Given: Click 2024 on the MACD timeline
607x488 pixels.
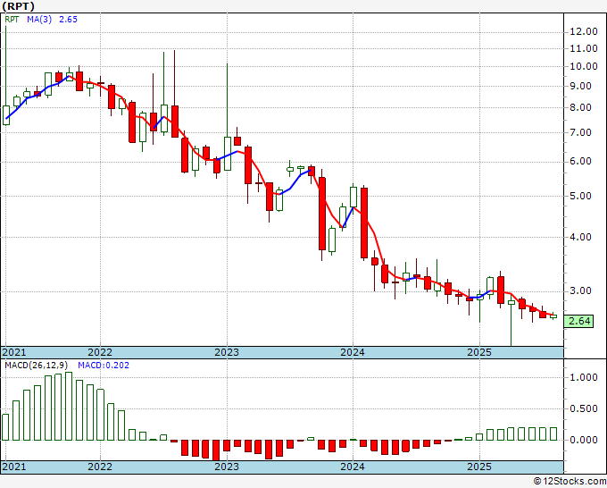Looking at the screenshot, I should click(x=353, y=467).
